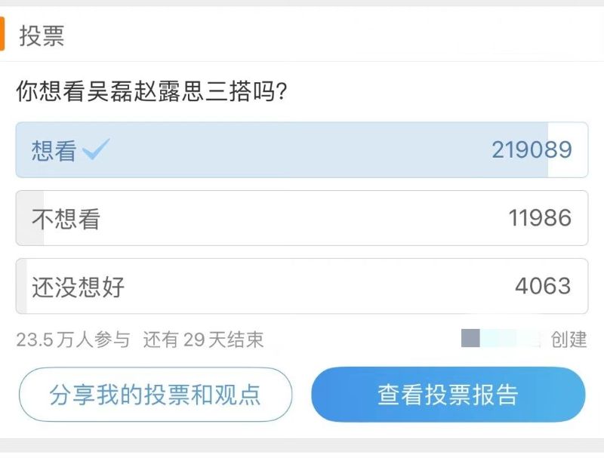Screen dimensions: 604x458
Task: Open the 查看投票报告 report button
Action: (448, 395)
